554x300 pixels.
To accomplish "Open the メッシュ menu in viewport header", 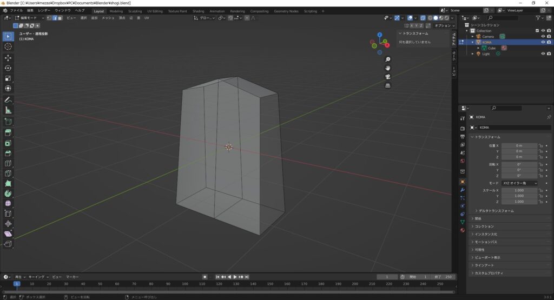I will tap(108, 18).
